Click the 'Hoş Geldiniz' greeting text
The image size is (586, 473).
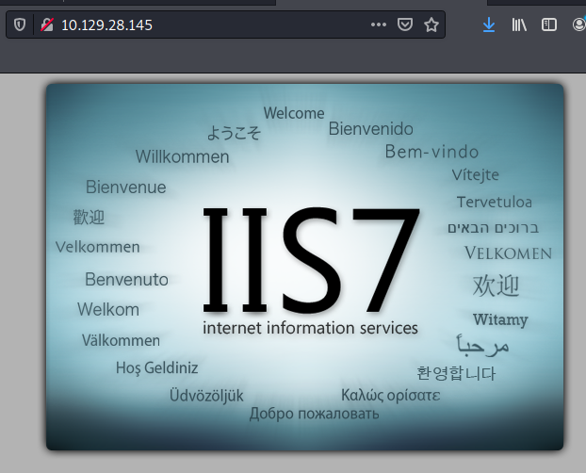[x=156, y=367]
